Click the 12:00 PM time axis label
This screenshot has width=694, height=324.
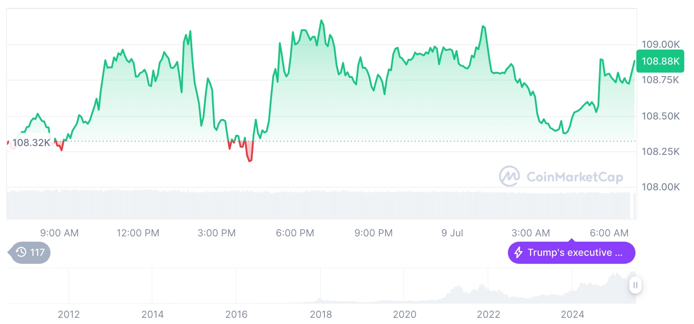138,233
